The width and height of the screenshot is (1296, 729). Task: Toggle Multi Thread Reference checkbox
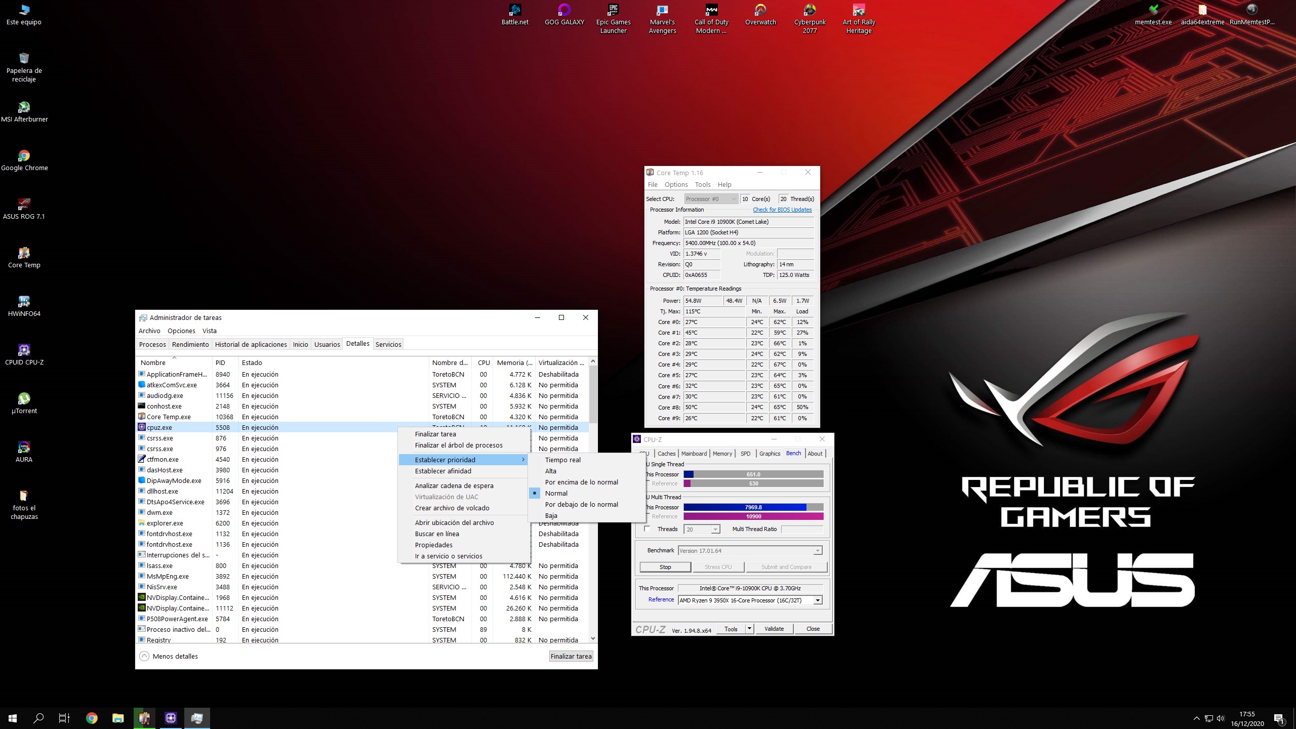coord(647,516)
